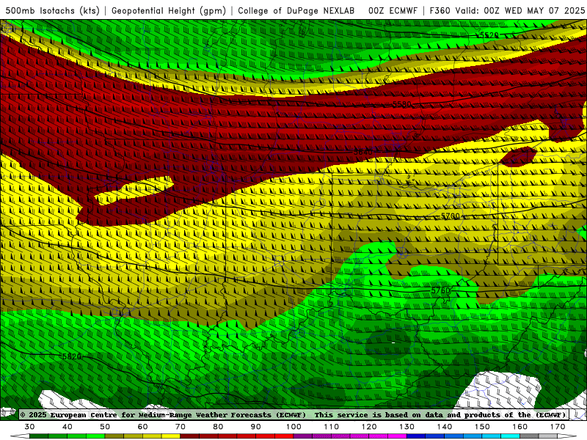Viewport: 587px width, 440px height.
Task: Click the purple swatch just above 100
Action: click(303, 436)
